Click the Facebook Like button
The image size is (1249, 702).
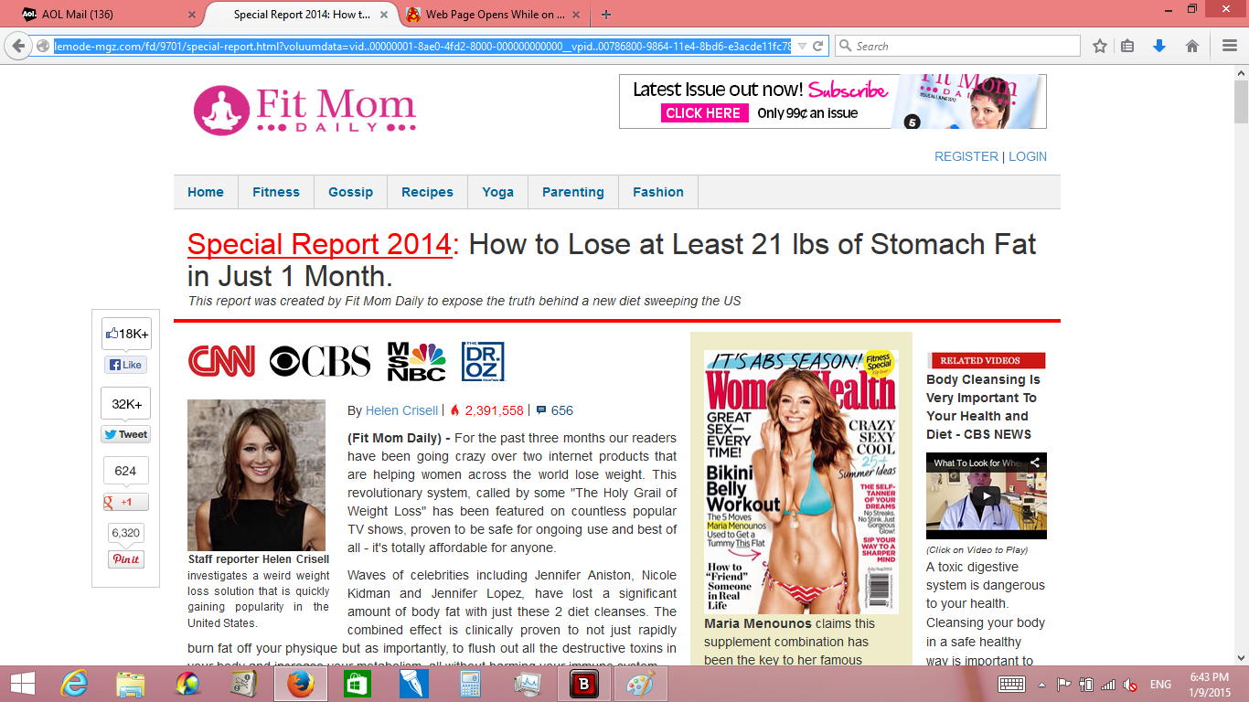[x=125, y=365]
